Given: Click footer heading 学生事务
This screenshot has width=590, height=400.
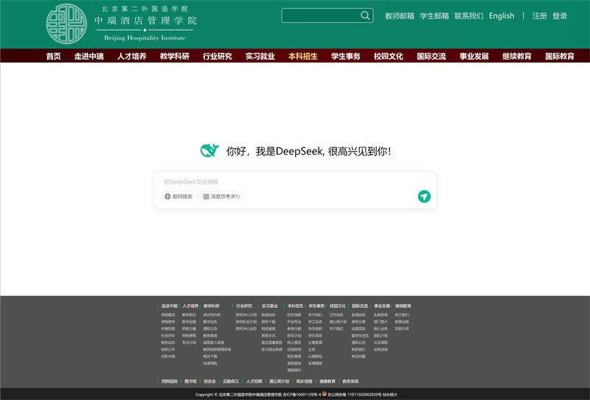Looking at the screenshot, I should click(x=316, y=306).
